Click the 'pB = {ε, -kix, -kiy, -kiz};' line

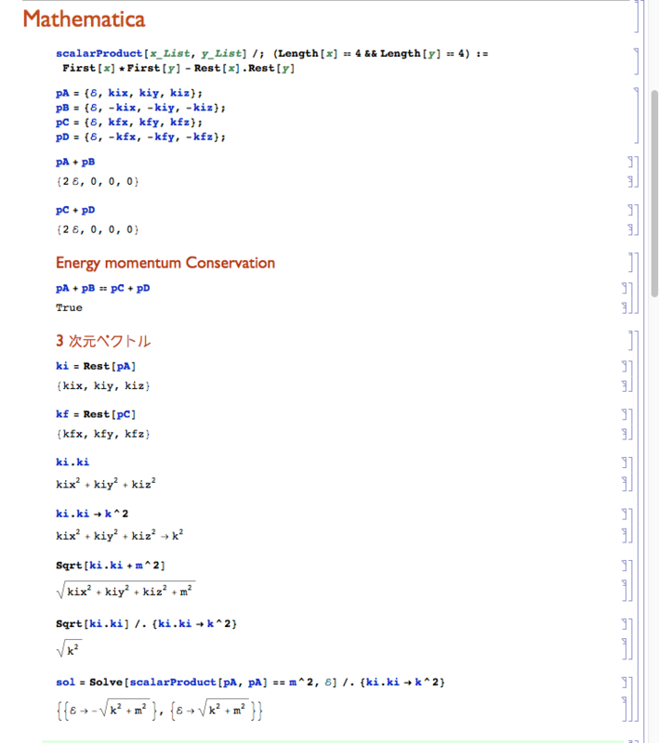tap(140, 108)
